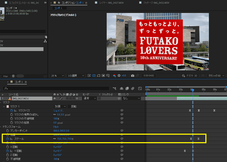Open the composition mini-flowchart in the timeline
This screenshot has width=227, height=162.
click(x=114, y=88)
